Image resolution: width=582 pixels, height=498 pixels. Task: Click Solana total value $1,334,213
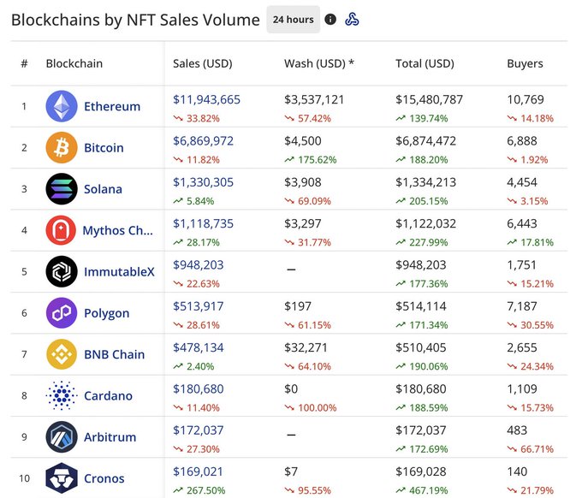426,182
